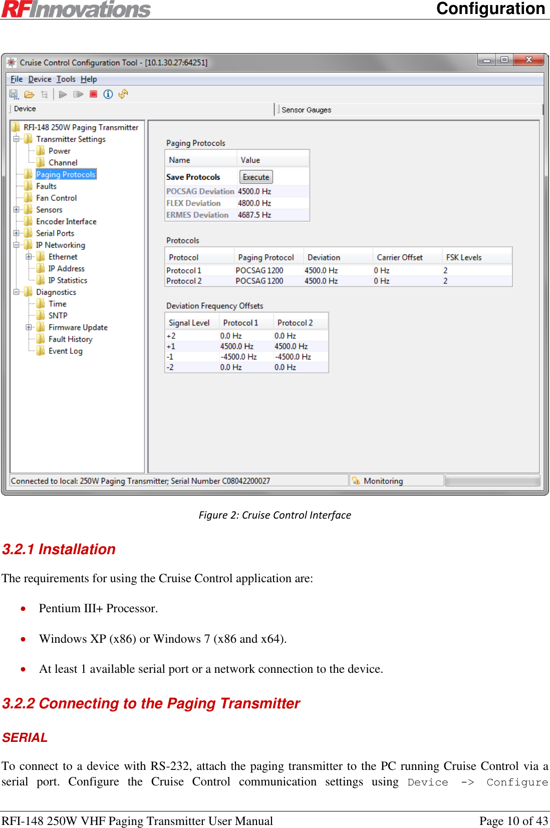
Task: Click the root RFI-148 folder icon
Action: (16, 127)
